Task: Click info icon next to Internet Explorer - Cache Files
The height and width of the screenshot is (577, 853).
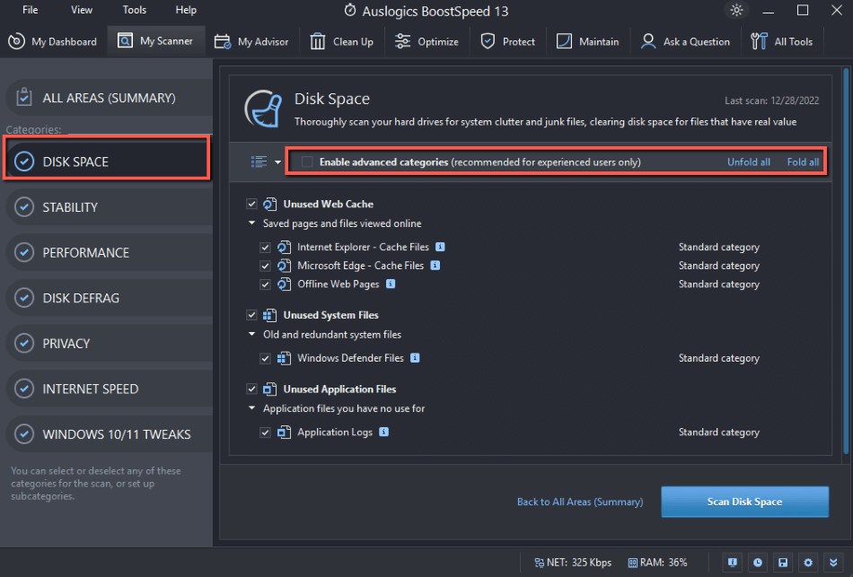Action: pos(440,247)
